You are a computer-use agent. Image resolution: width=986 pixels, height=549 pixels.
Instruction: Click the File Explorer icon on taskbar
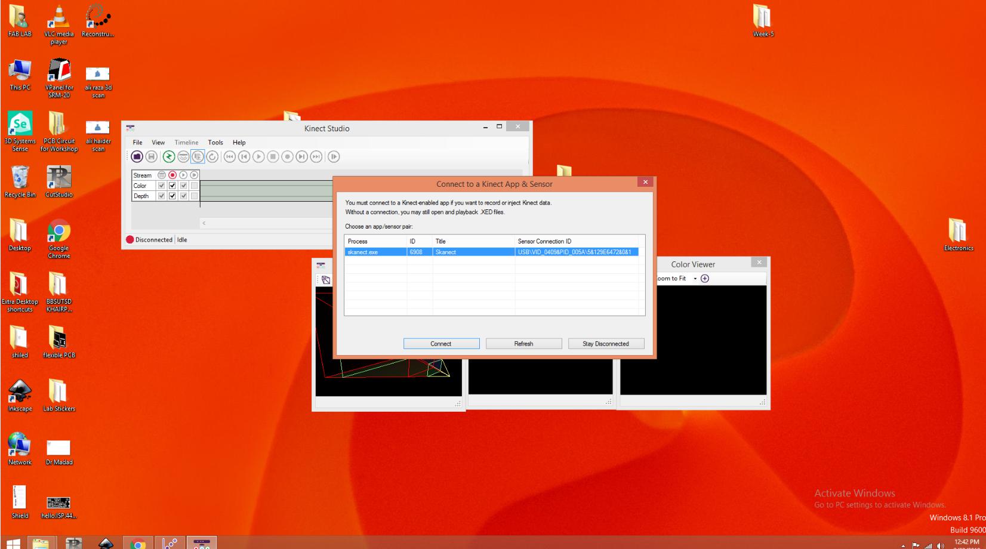[x=41, y=543]
